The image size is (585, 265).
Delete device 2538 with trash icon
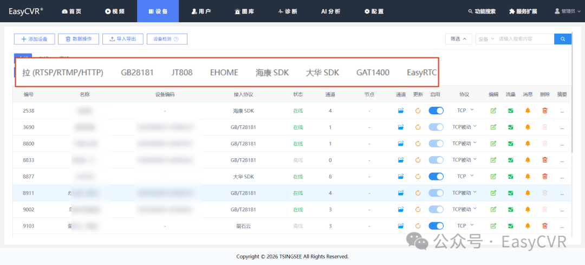point(545,111)
